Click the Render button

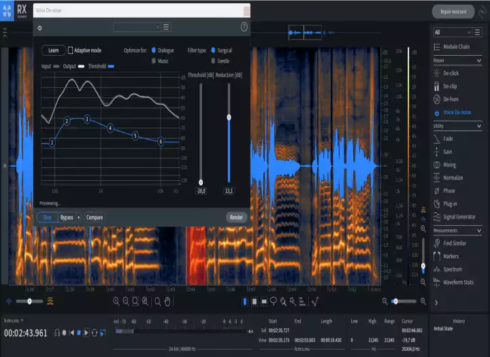pos(236,218)
